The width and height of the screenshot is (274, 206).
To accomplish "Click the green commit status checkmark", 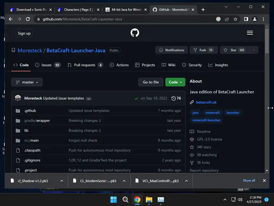I will [x=136, y=98].
